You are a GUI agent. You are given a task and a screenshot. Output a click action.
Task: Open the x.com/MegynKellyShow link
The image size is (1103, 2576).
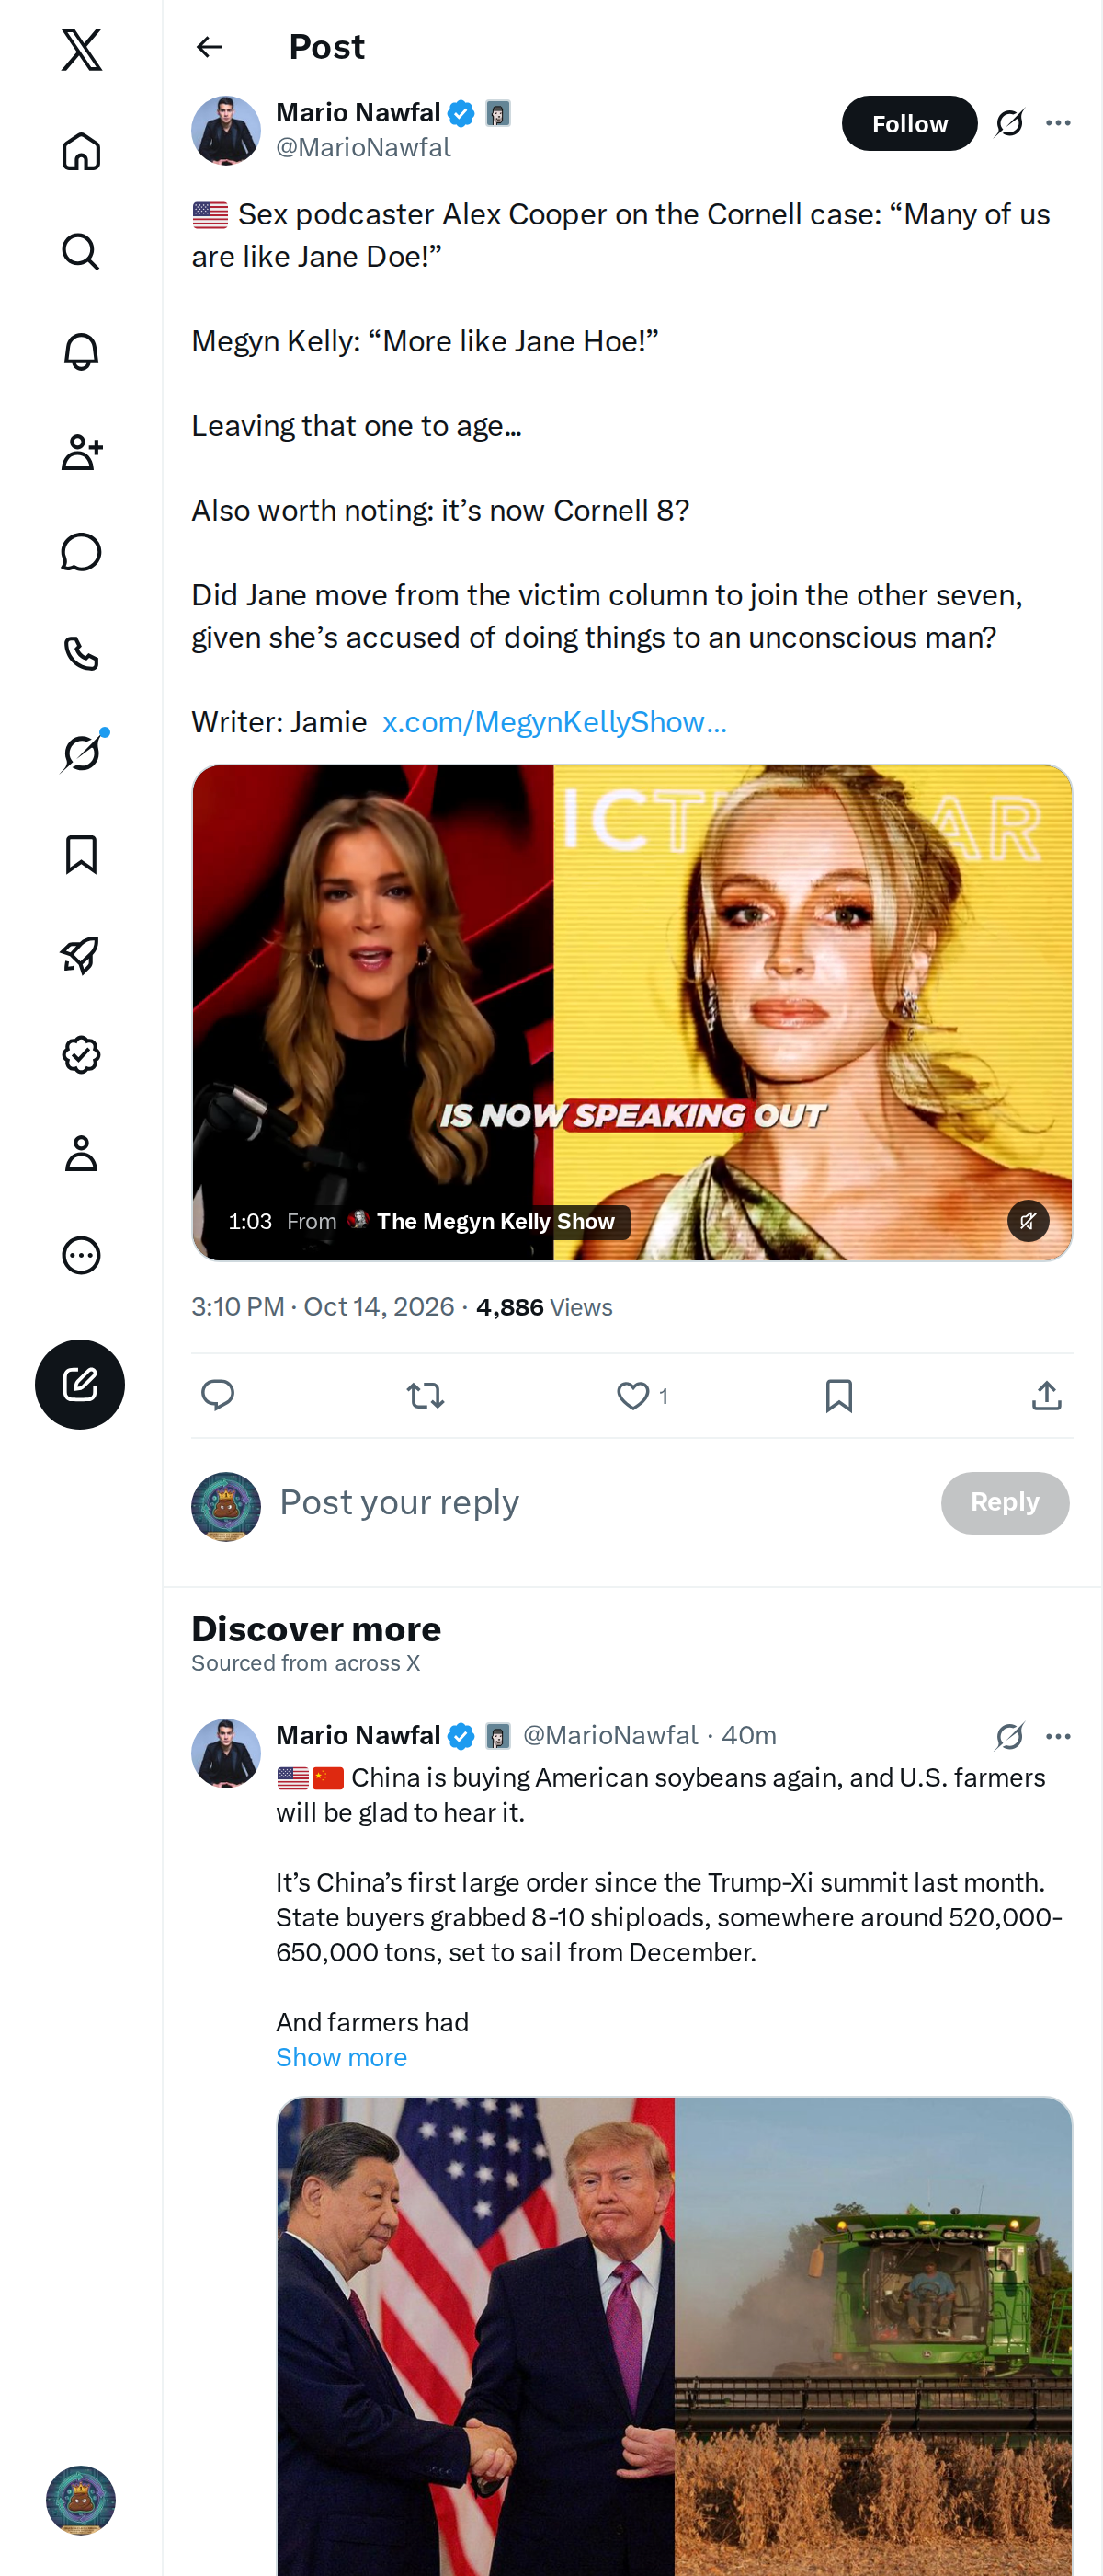click(x=554, y=722)
